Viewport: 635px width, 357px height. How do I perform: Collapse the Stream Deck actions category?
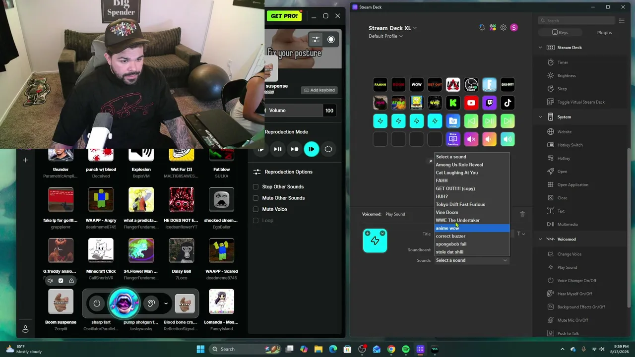[541, 48]
